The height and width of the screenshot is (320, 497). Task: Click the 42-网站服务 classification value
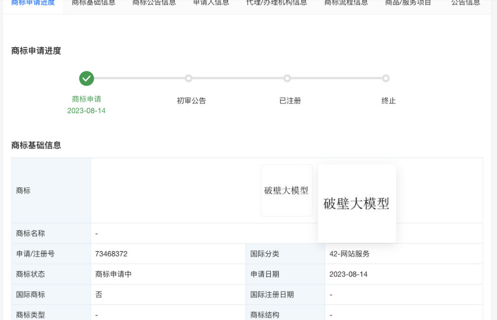(349, 254)
